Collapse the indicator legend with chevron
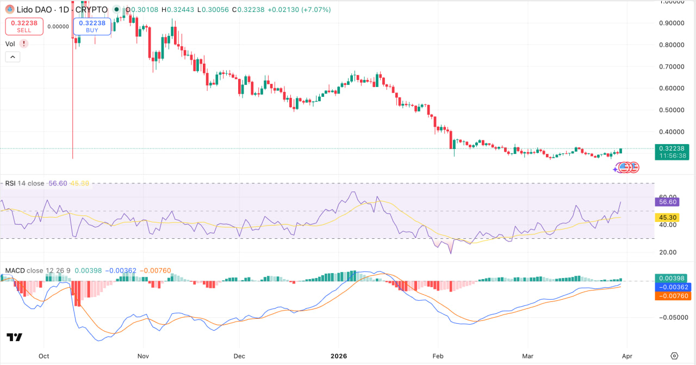Viewport: 696px width, 365px height. pyautogui.click(x=13, y=57)
